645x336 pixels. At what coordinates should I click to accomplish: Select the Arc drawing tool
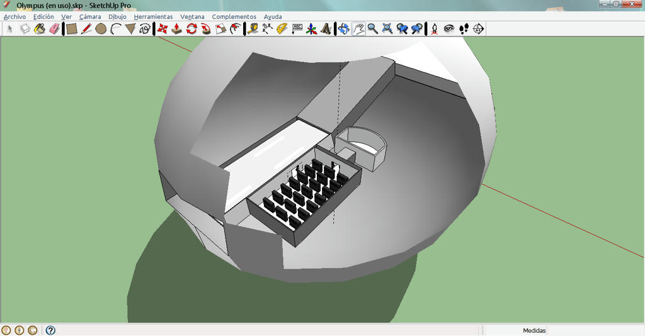coord(116,29)
